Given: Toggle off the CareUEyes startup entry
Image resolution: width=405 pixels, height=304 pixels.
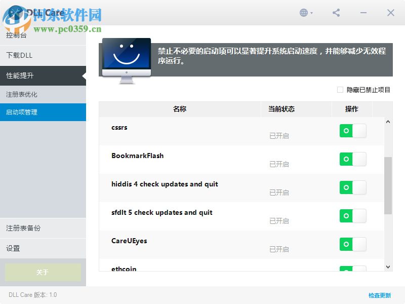Looking at the screenshot, I should point(353,244).
